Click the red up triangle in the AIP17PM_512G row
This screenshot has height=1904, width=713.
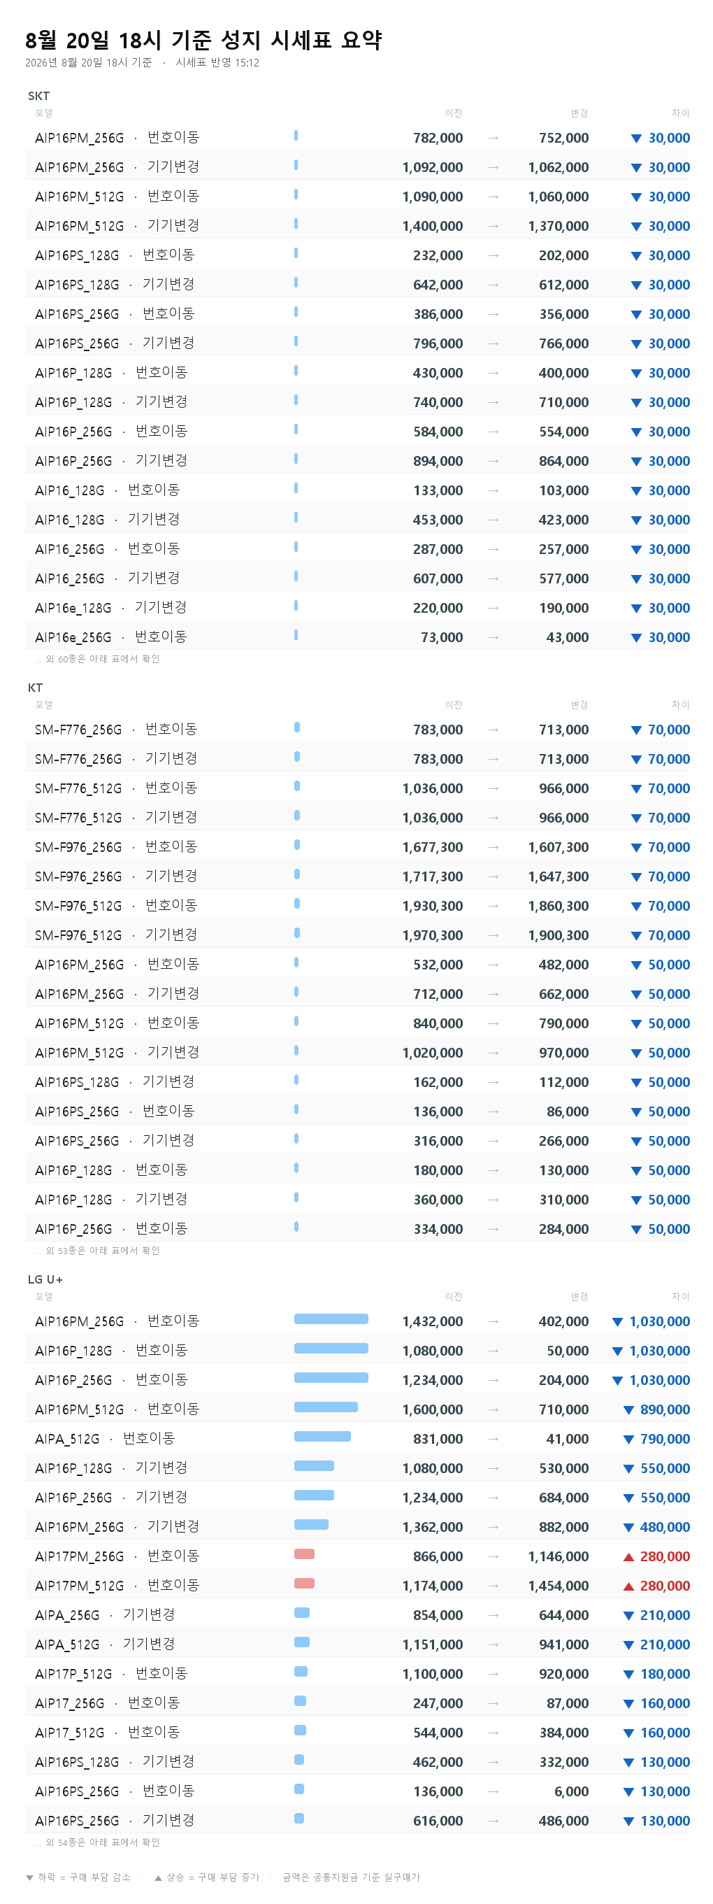coord(629,1586)
